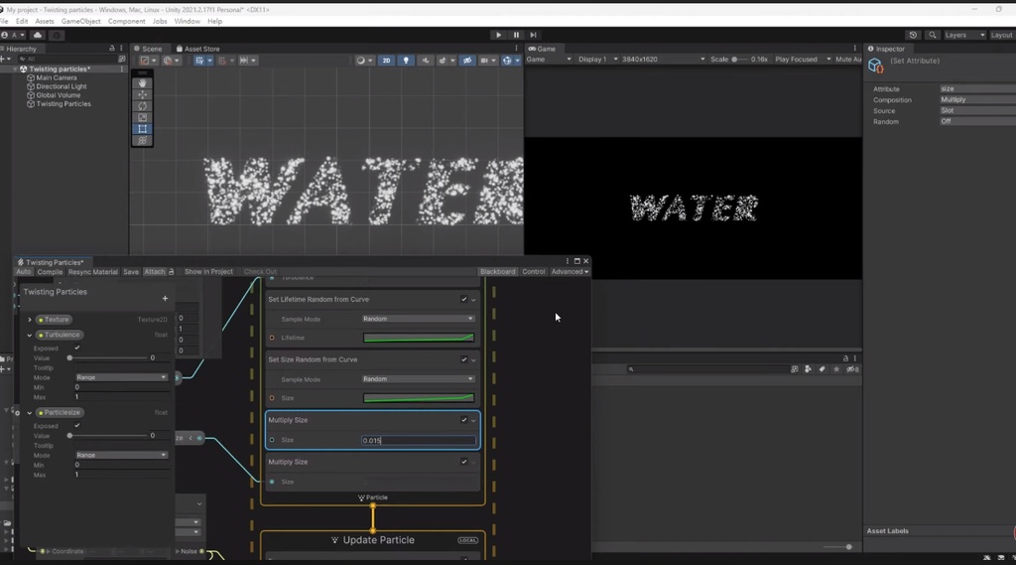Toggle scene visibility hidden-eye icon

click(x=467, y=61)
